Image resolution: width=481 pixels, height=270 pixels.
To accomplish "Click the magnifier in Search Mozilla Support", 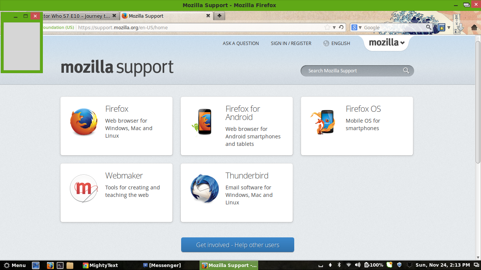I will (406, 70).
